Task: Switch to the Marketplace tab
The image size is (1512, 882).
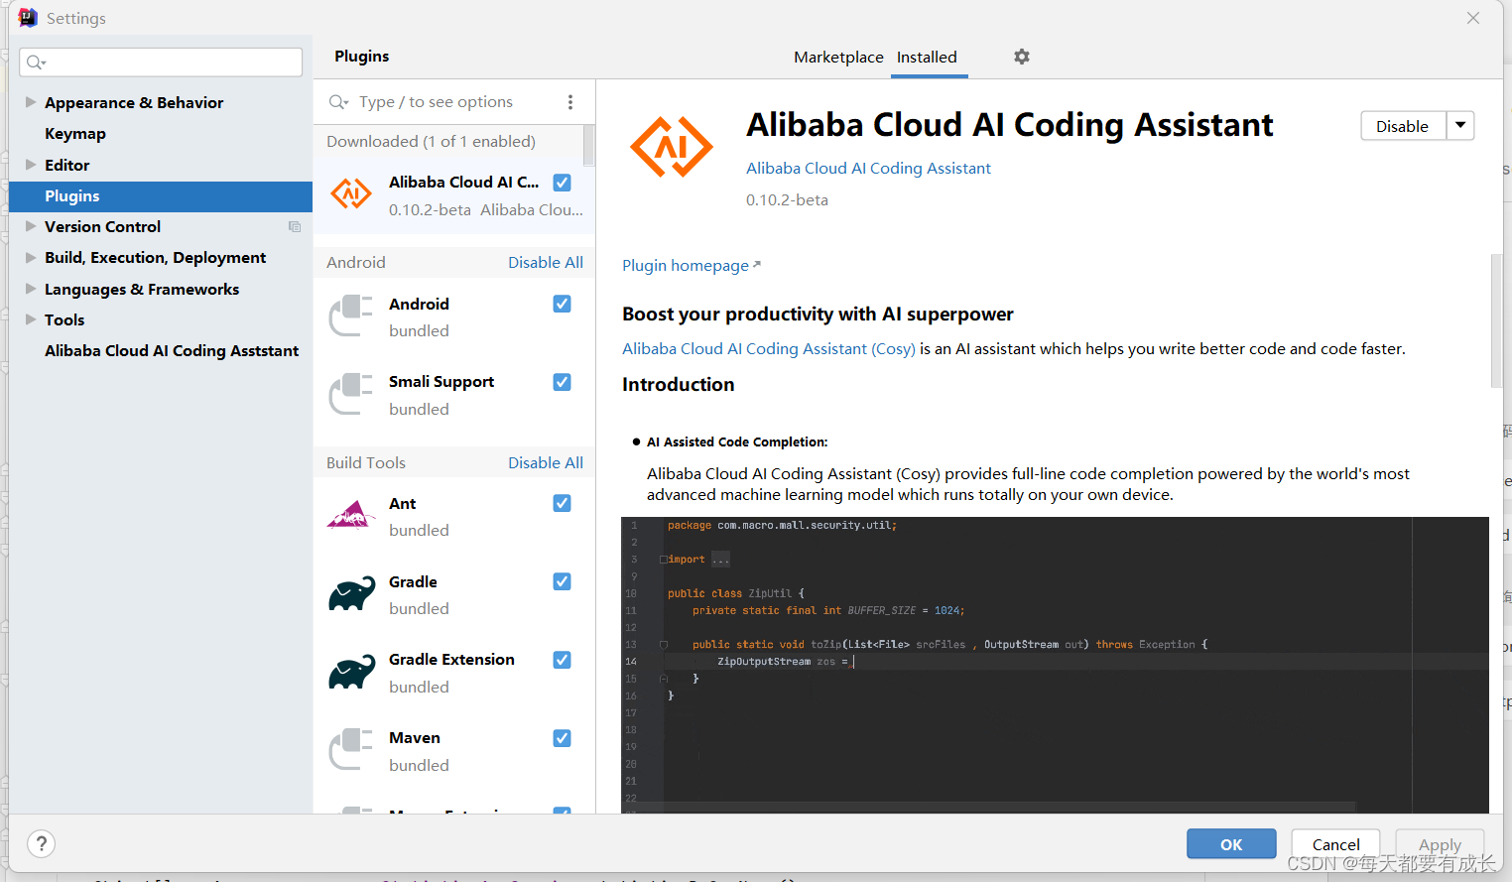Action: pyautogui.click(x=838, y=57)
